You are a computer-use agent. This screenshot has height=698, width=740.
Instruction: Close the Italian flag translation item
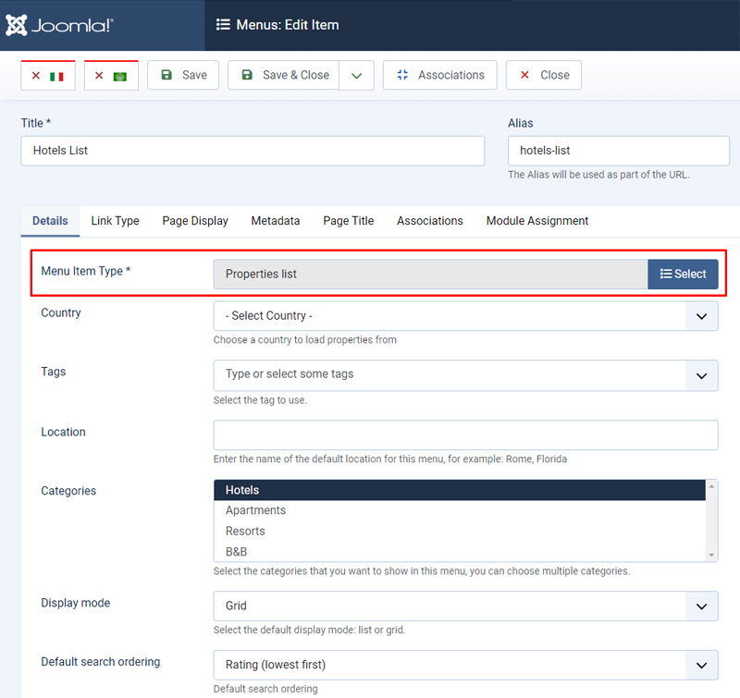click(47, 75)
